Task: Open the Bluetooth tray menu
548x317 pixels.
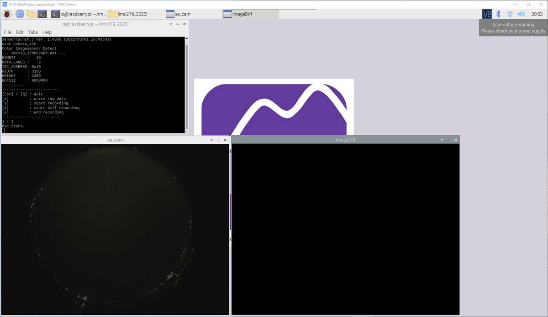Action: point(499,14)
